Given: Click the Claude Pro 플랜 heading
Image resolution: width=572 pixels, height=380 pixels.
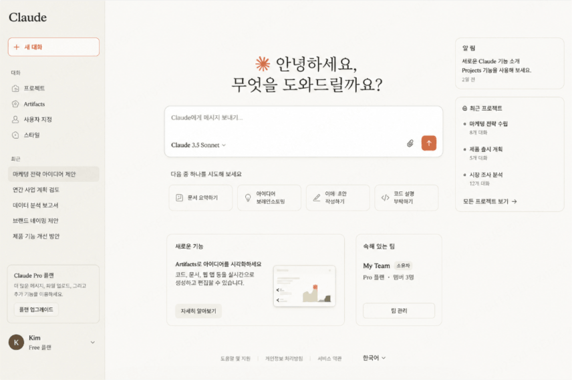Looking at the screenshot, I should point(34,275).
